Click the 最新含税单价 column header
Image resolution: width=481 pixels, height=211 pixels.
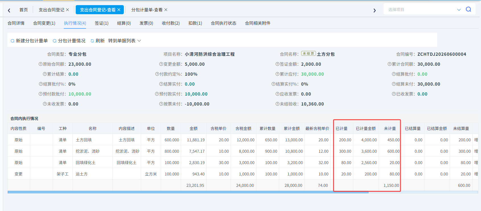(x=317, y=129)
